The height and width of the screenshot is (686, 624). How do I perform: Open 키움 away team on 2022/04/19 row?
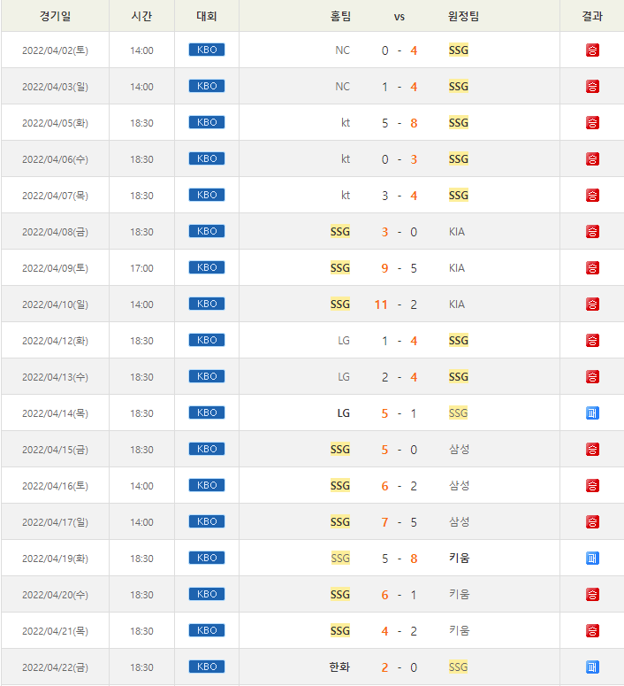click(x=459, y=559)
